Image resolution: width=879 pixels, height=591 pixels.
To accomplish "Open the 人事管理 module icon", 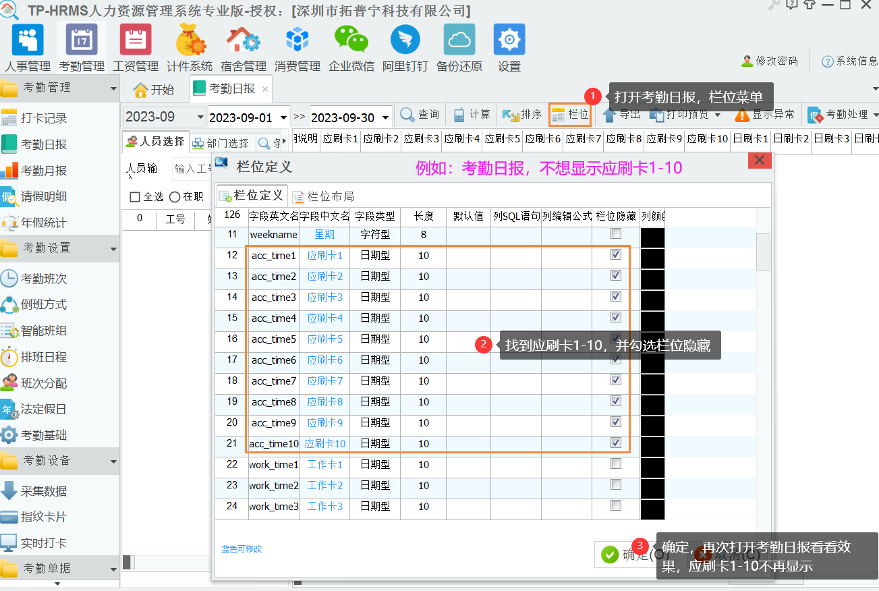I will [28, 40].
